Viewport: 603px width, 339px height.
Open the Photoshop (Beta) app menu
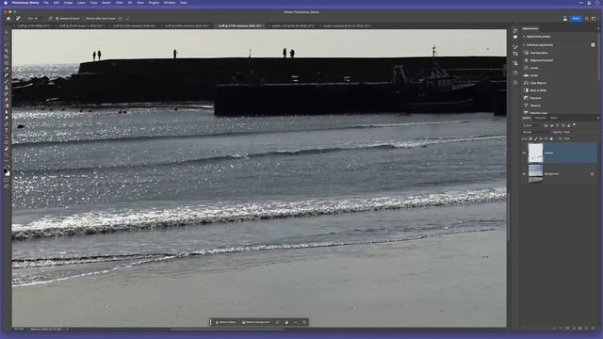(25, 3)
